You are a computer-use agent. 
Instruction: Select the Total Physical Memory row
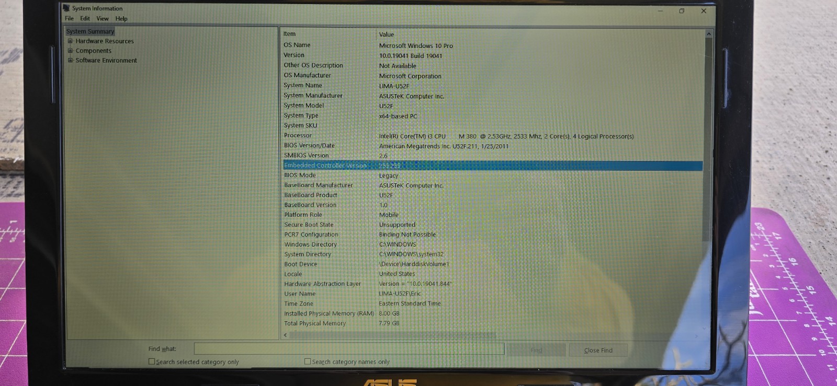pos(492,323)
